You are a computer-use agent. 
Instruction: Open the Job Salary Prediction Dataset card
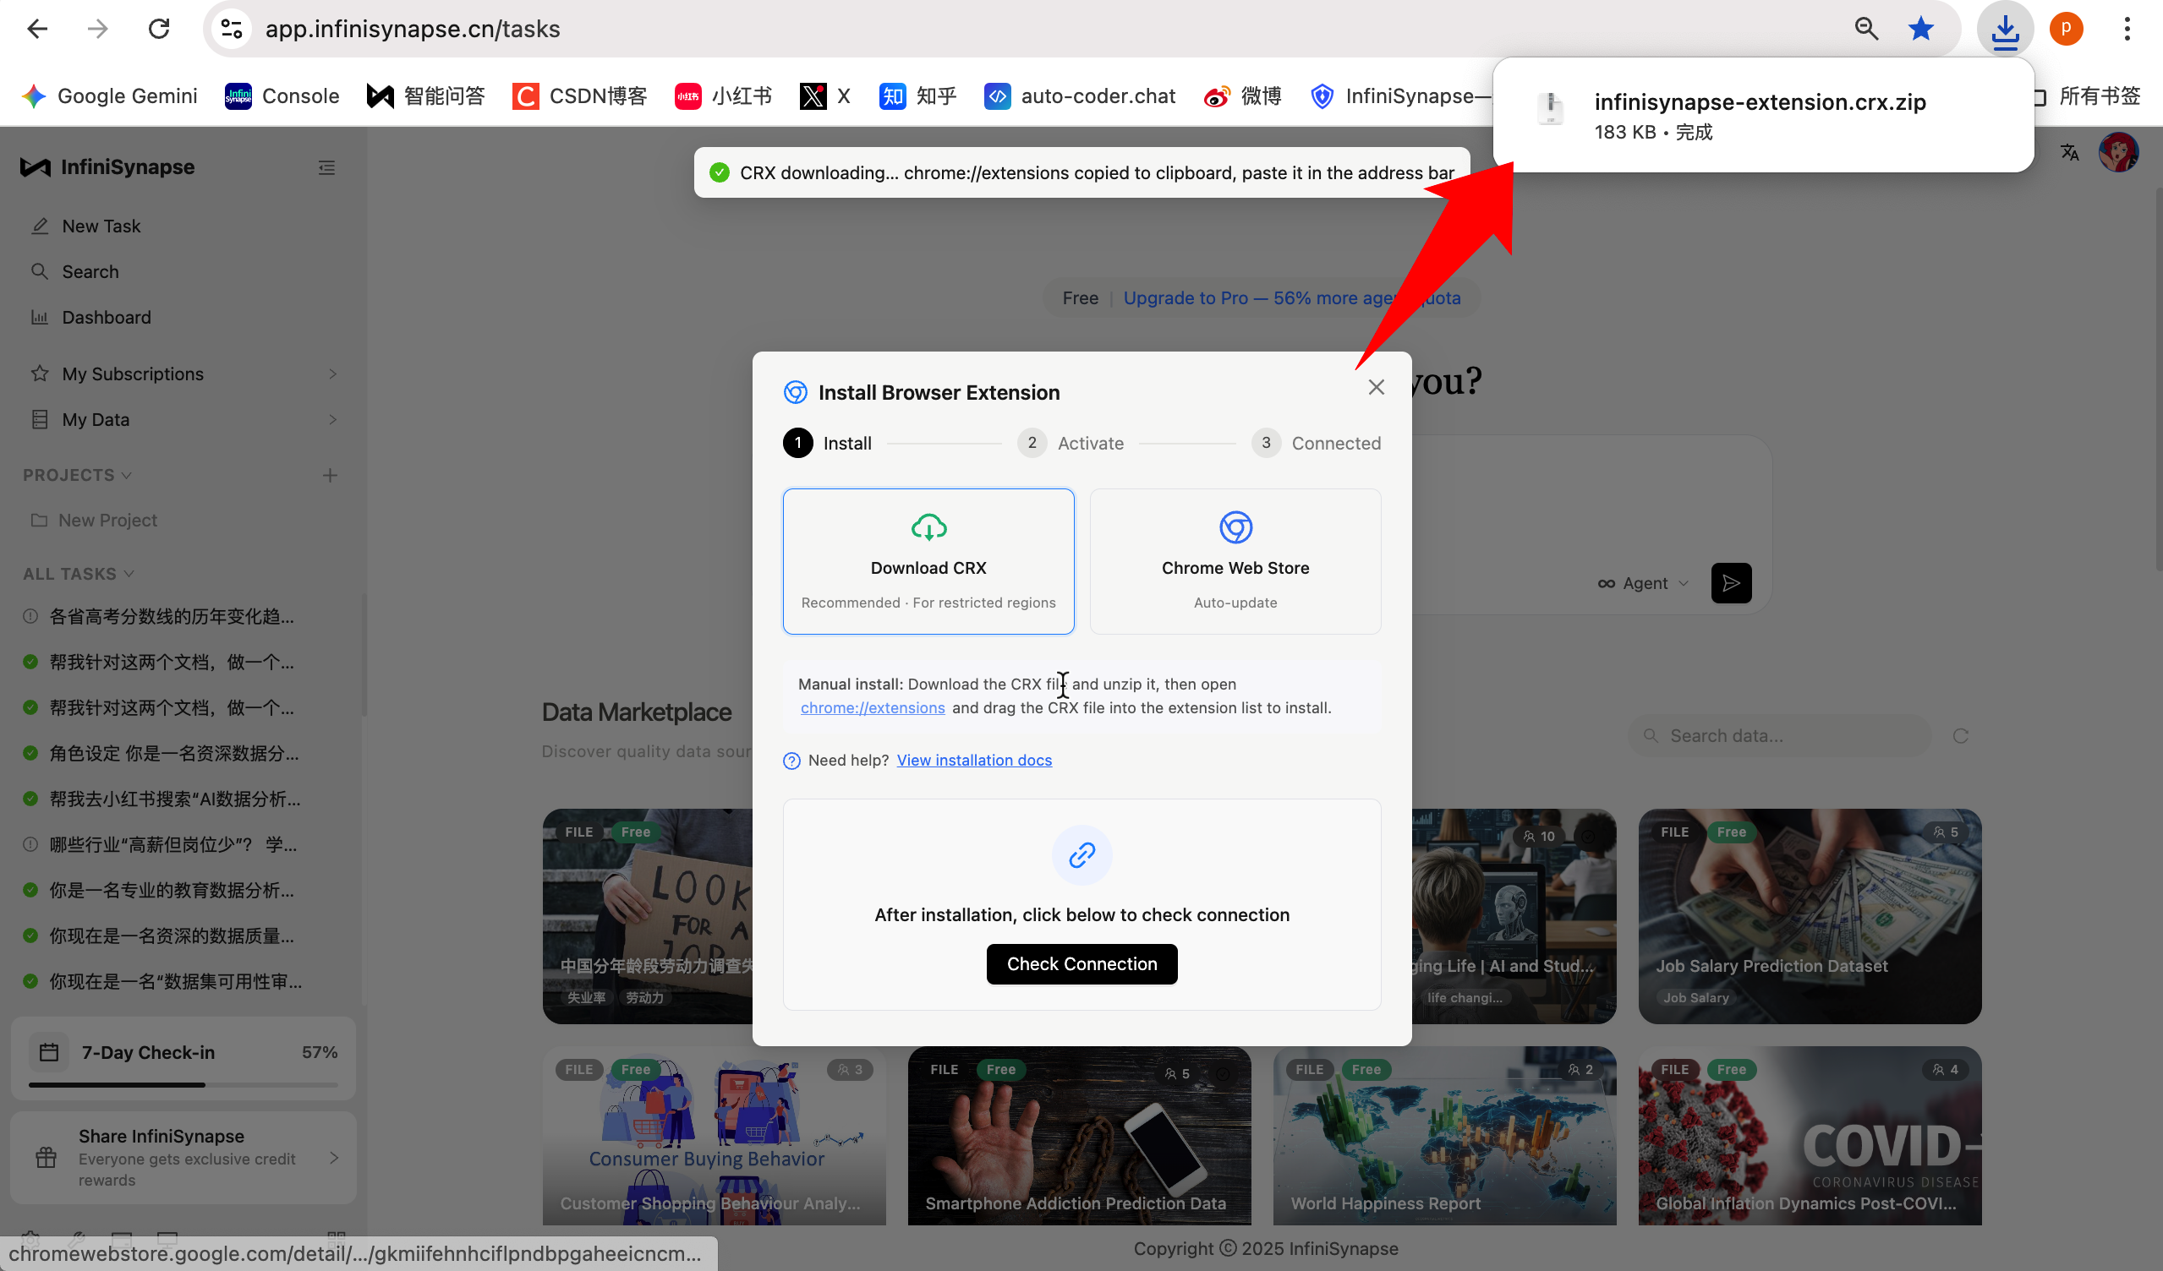pos(1810,916)
